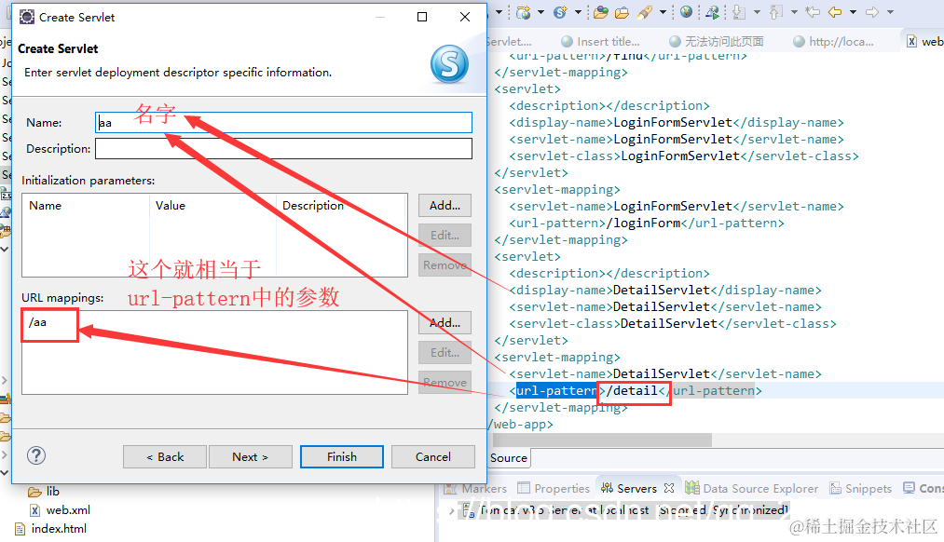This screenshot has width=944, height=542.
Task: Click the /detail url-pattern text in editor
Action: click(632, 391)
